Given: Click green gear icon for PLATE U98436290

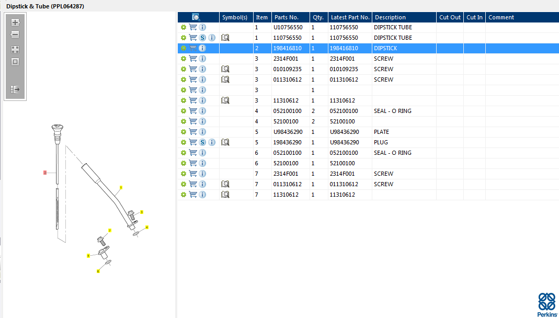Looking at the screenshot, I should pos(184,132).
